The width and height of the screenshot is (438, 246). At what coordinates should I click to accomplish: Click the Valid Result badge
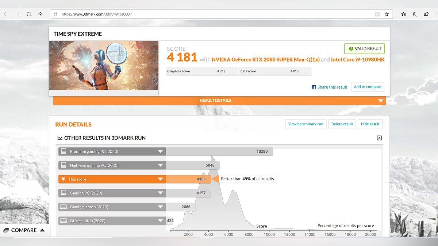pyautogui.click(x=365, y=48)
